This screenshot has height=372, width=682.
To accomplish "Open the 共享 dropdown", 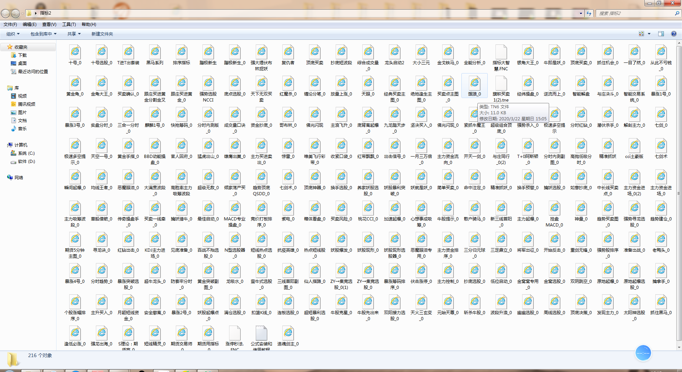I will [x=74, y=34].
